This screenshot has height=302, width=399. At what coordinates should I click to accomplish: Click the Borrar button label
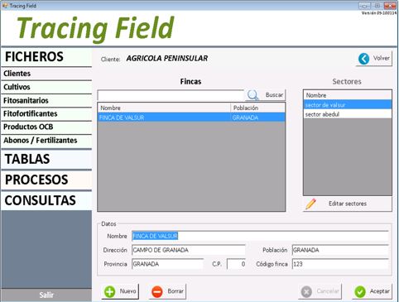click(x=175, y=291)
